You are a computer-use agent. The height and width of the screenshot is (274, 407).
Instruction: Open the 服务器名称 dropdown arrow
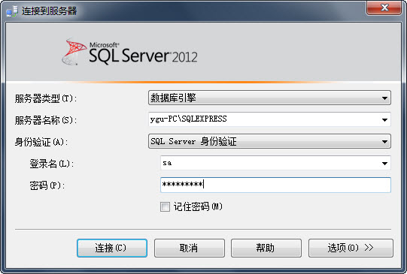(x=384, y=119)
